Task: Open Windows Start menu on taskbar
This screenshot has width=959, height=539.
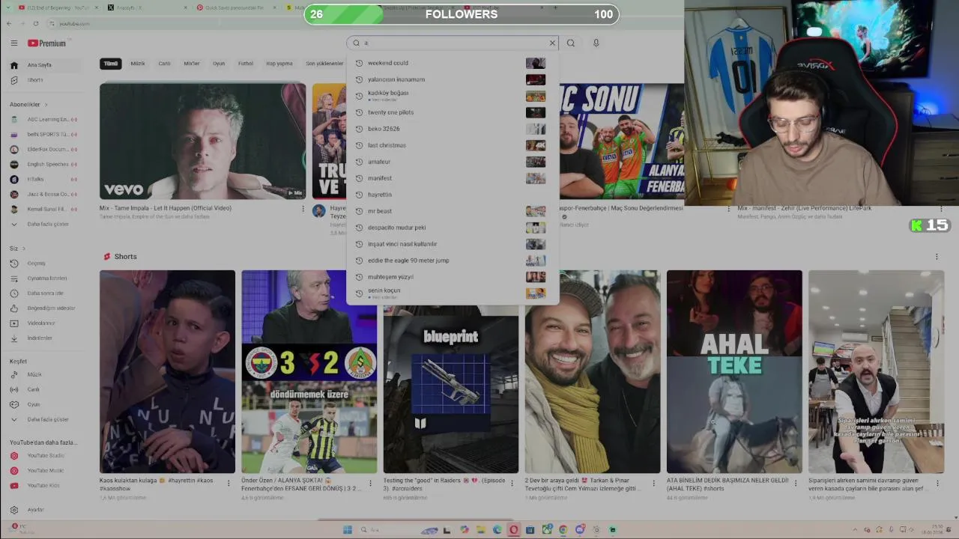Action: (348, 530)
